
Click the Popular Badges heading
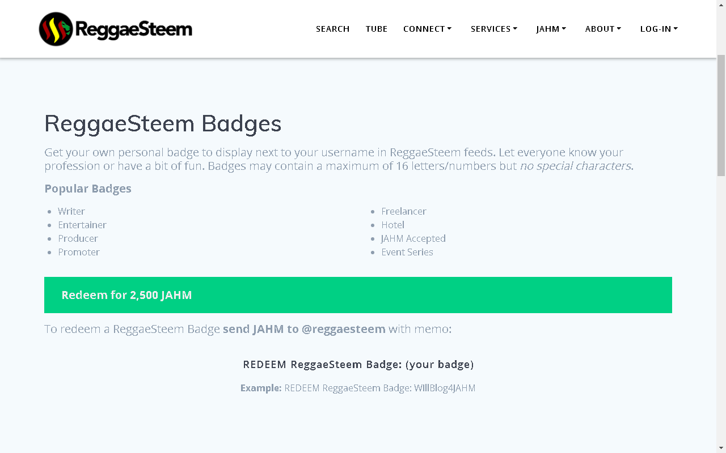[x=88, y=188]
